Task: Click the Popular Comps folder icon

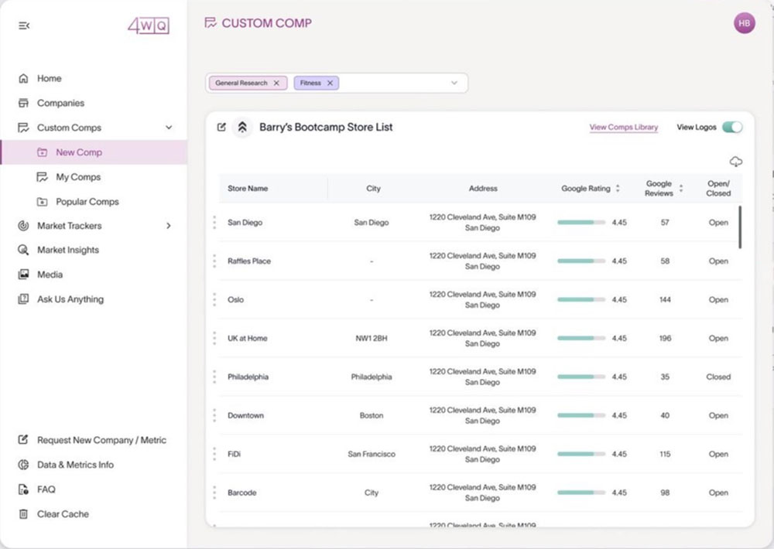Action: point(42,202)
